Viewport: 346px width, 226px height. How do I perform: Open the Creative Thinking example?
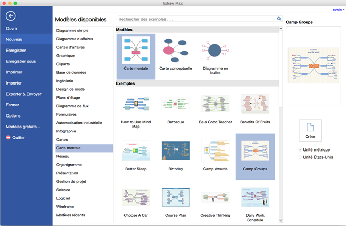[x=216, y=197]
